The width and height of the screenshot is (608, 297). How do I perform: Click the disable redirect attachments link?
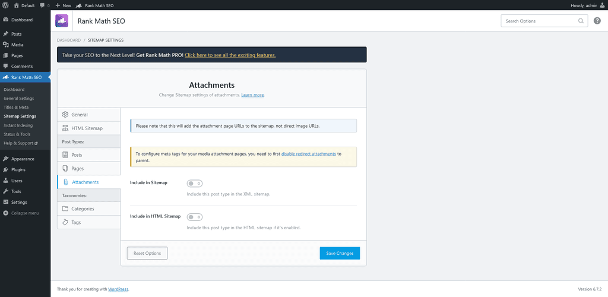(309, 154)
